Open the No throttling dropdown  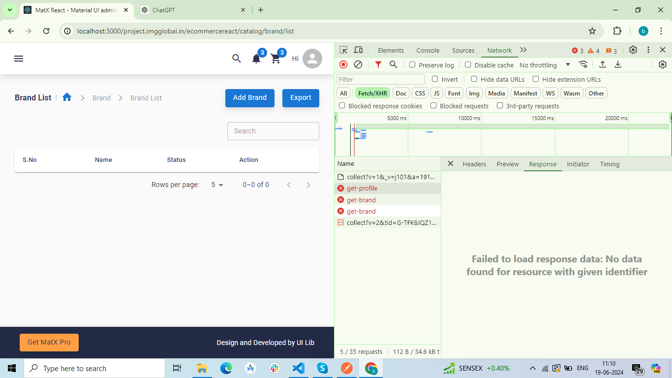tap(545, 65)
